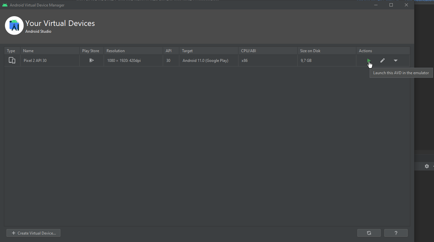The image size is (434, 242).
Task: Open help with the question mark button
Action: click(x=396, y=233)
